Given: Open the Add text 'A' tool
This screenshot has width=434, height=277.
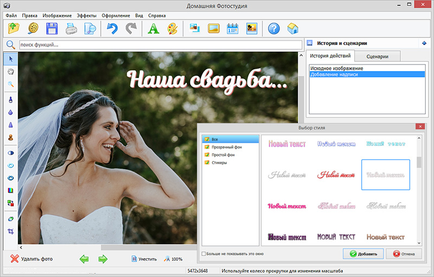Looking at the screenshot, I should tap(154, 28).
